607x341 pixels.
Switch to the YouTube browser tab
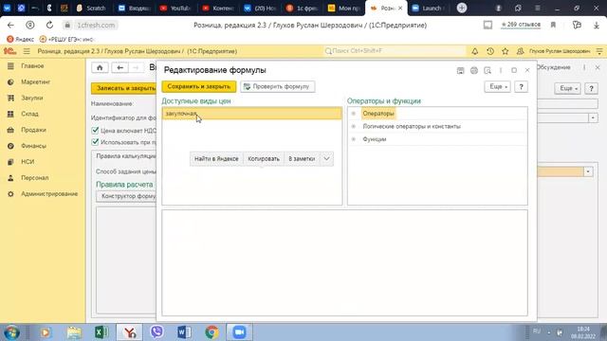click(x=175, y=8)
